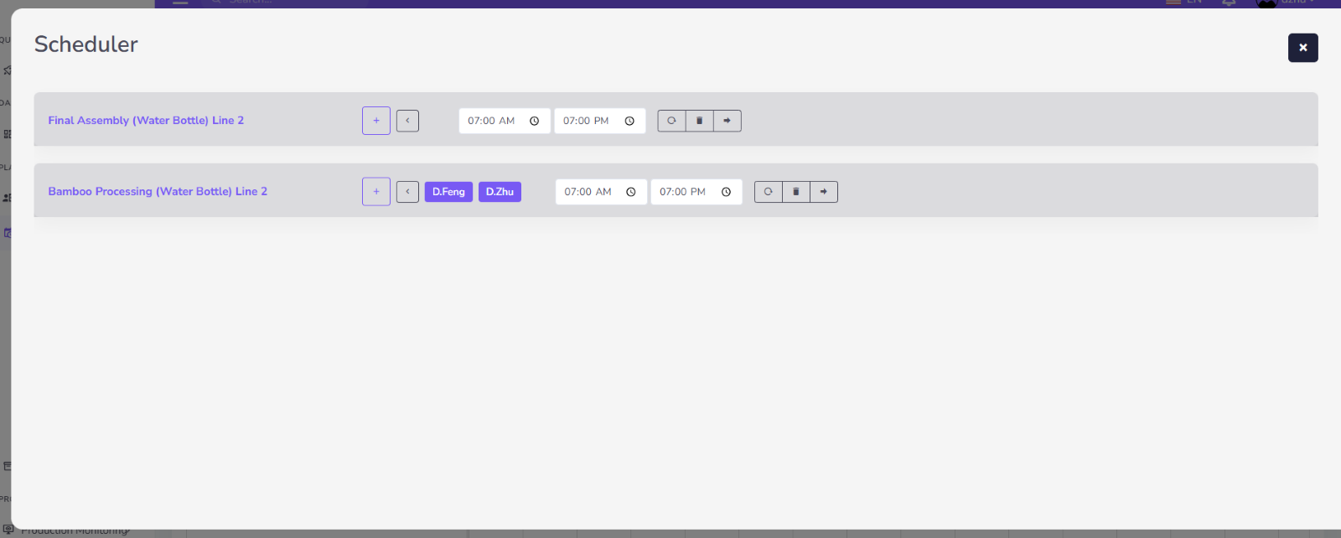
Task: Select the D.Zhu operator tag
Action: pos(500,192)
